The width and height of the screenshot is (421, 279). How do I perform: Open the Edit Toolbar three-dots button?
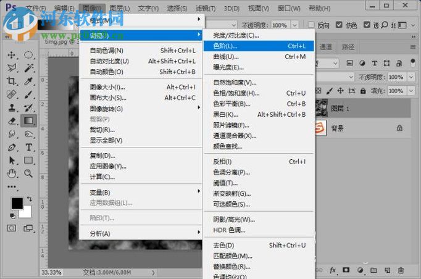click(12, 186)
